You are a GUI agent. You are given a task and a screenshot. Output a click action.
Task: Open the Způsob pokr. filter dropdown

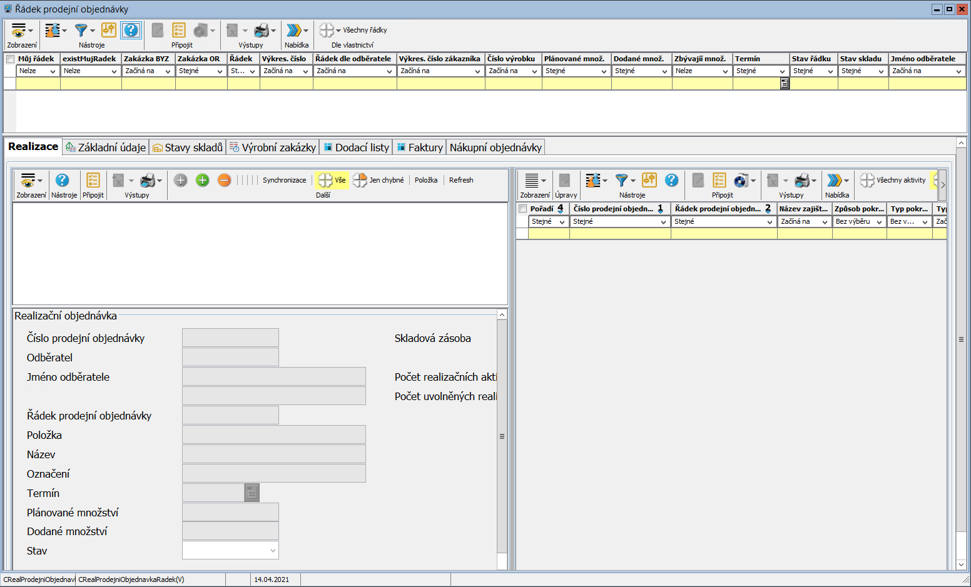click(878, 222)
